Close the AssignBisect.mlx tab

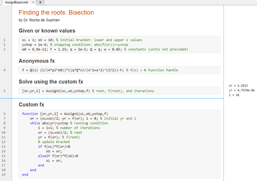coord(33,3)
